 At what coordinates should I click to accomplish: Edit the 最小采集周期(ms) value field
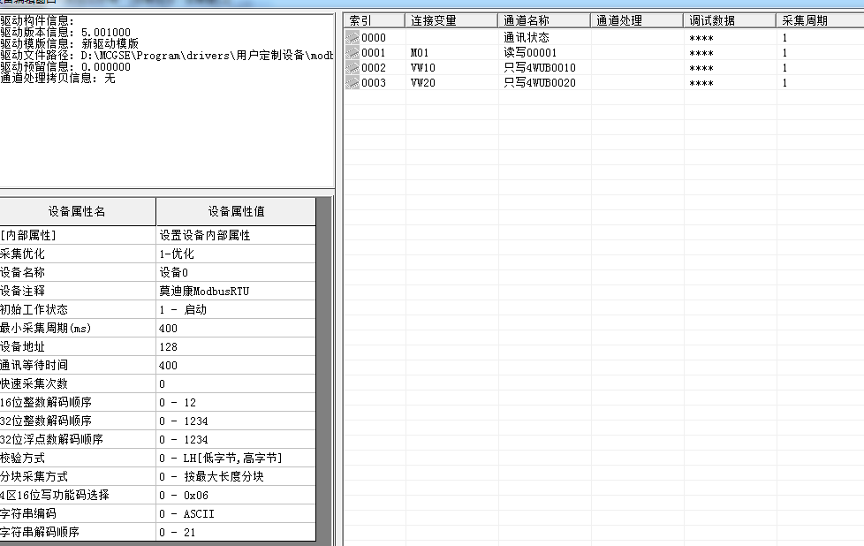(235, 328)
